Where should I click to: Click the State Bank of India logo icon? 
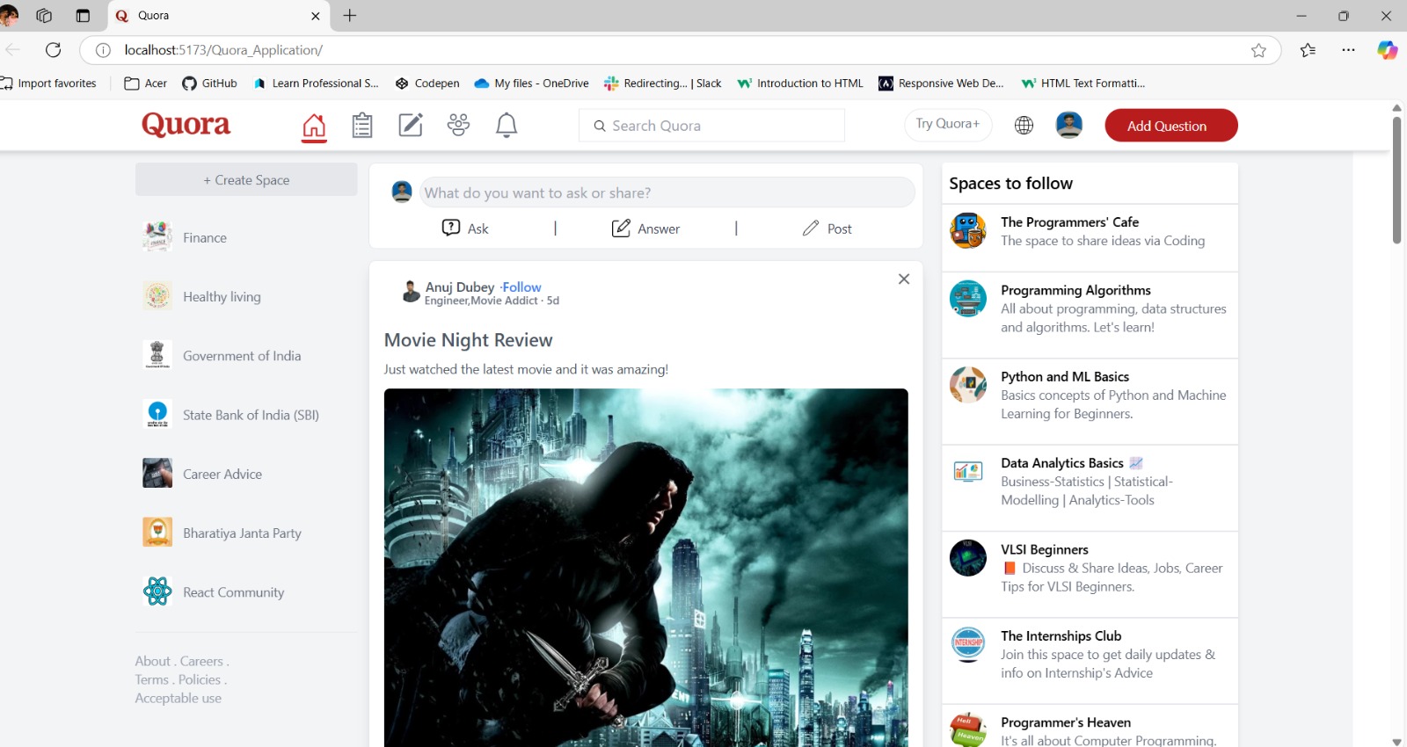point(157,414)
